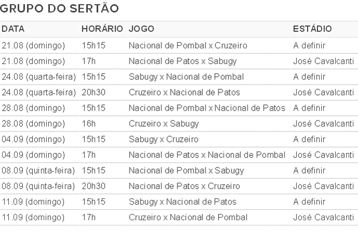Click the JOGO column header
Screen dimensions: 358x240
(142, 29)
